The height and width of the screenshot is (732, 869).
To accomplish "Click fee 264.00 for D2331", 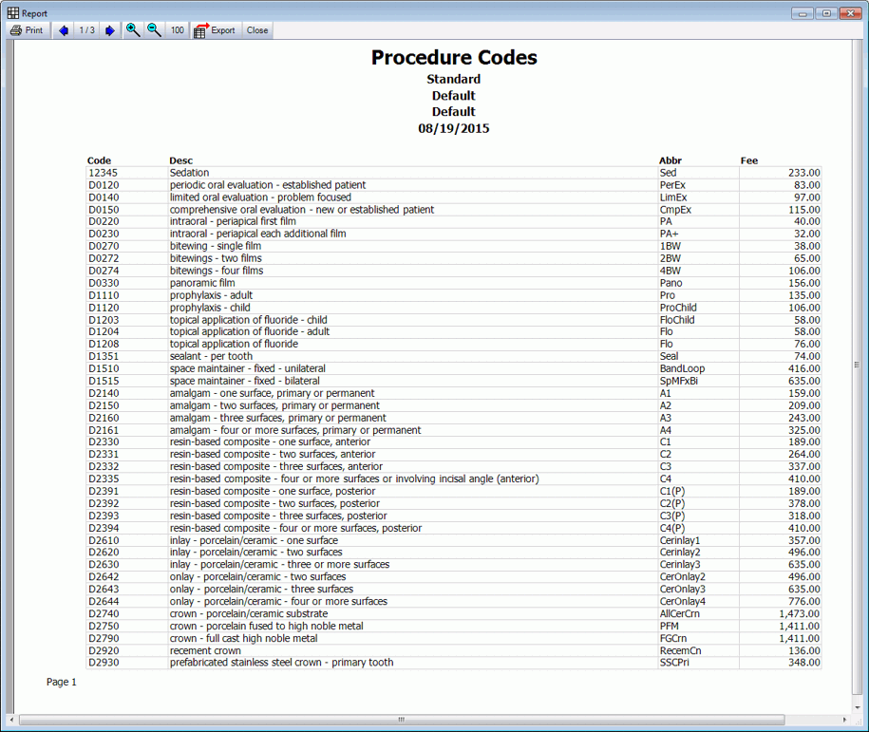I will 804,455.
